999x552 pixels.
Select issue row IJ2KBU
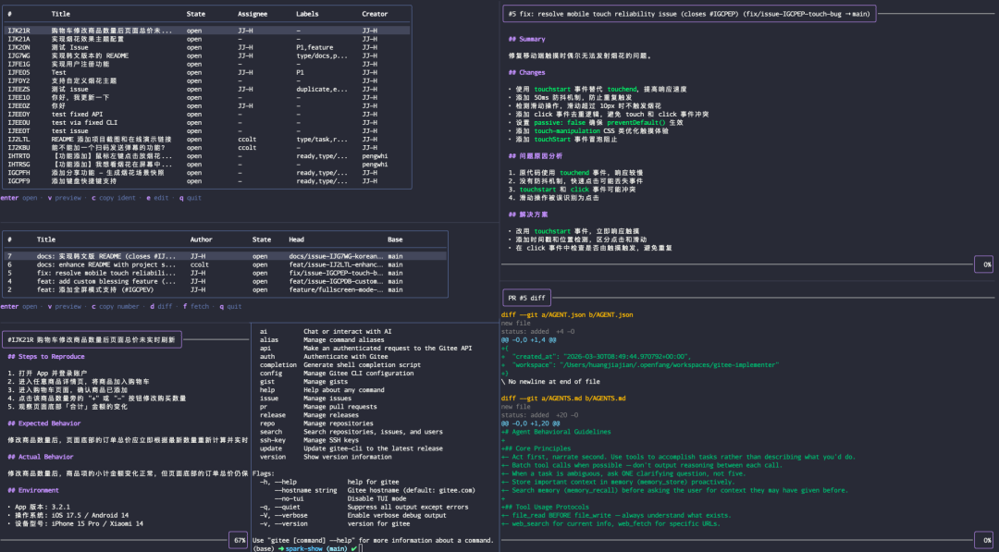point(207,148)
